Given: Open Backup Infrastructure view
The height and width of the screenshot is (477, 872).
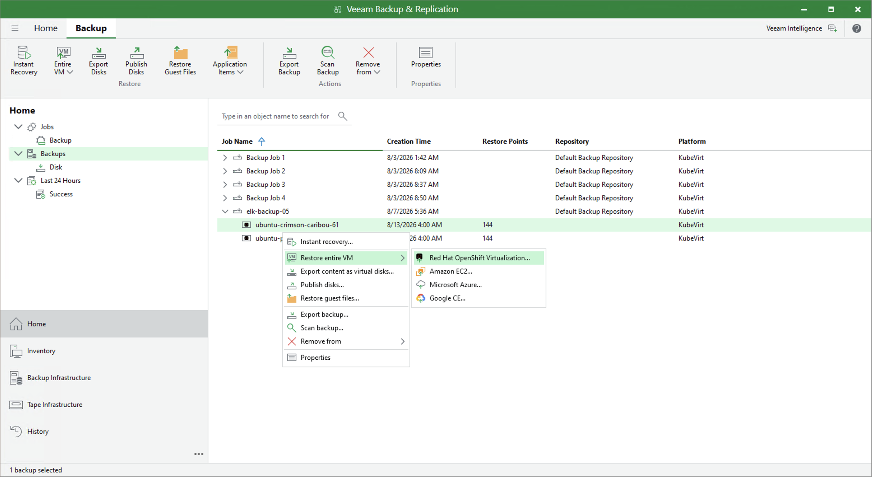Looking at the screenshot, I should 104,378.
